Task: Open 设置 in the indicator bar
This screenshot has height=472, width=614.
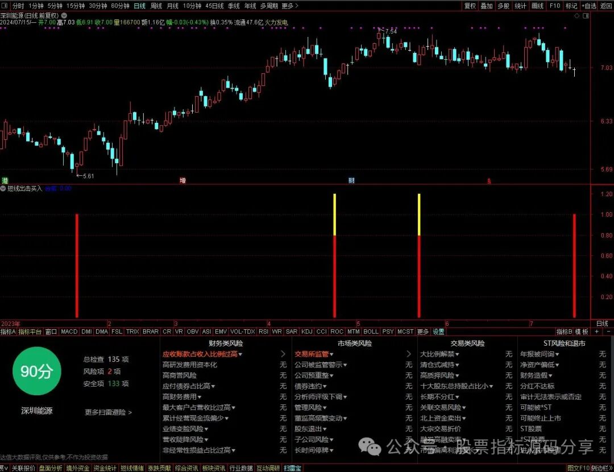Action: coord(438,332)
